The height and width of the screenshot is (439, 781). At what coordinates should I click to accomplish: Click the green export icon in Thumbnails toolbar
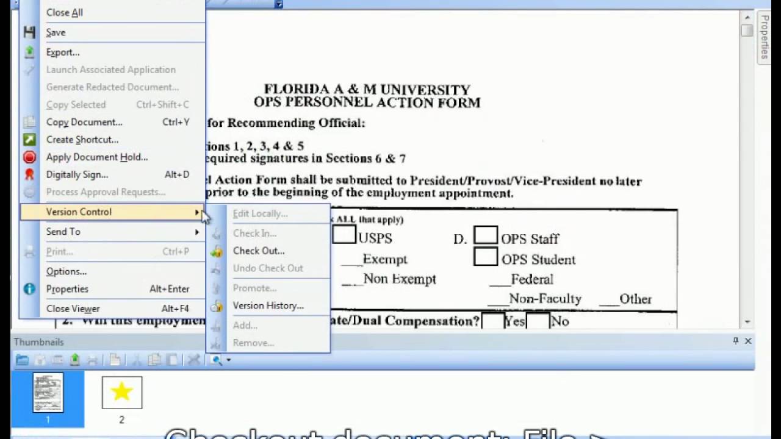tap(74, 360)
